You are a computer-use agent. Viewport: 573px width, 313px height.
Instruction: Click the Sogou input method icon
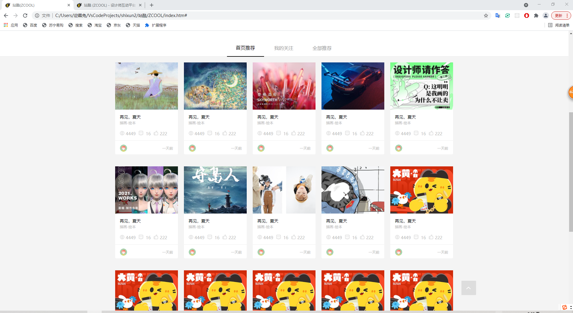point(565,307)
